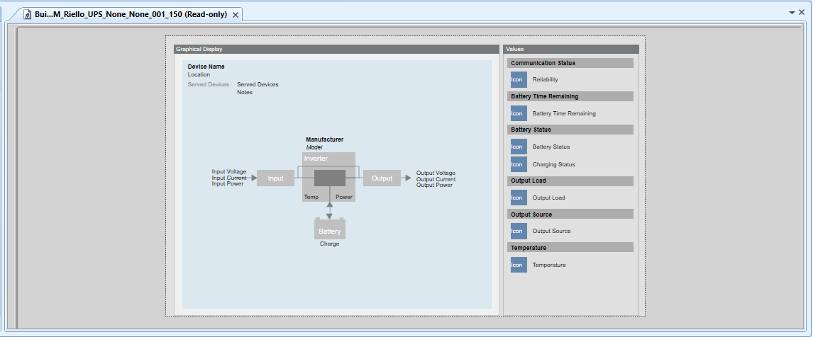Select the Communication Status section header
813x337 pixels.
tap(571, 63)
